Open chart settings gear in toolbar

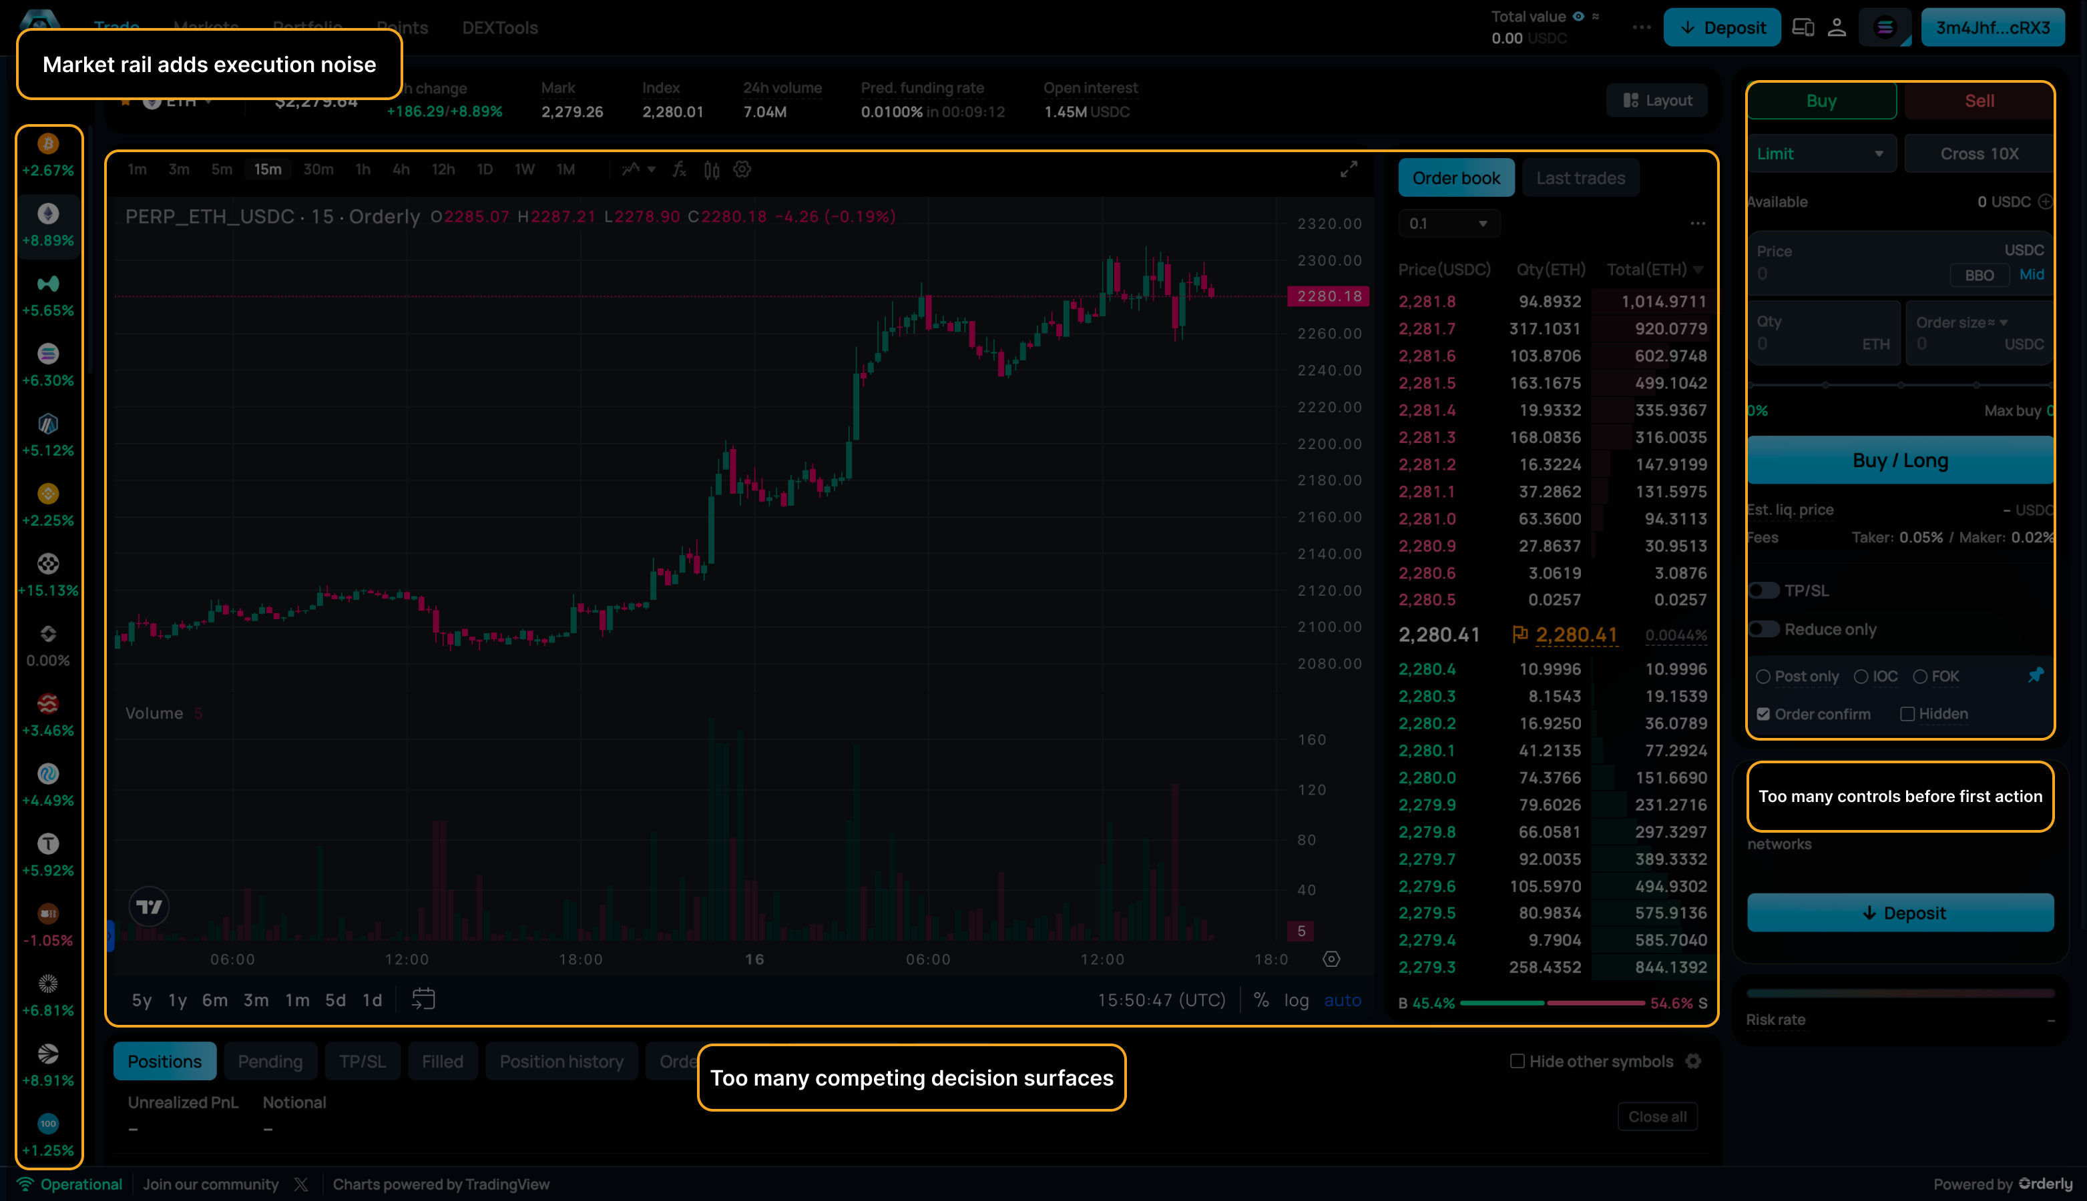point(742,170)
